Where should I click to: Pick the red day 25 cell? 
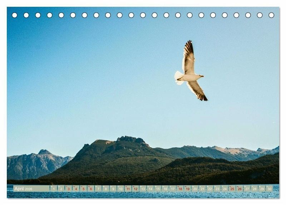pos(232,189)
